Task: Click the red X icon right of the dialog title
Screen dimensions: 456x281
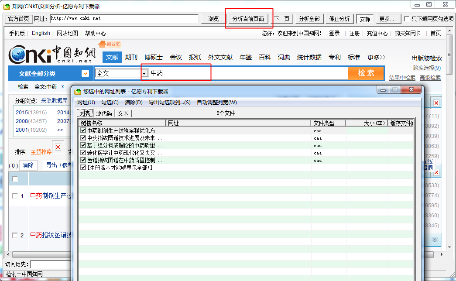Action: coord(436,103)
